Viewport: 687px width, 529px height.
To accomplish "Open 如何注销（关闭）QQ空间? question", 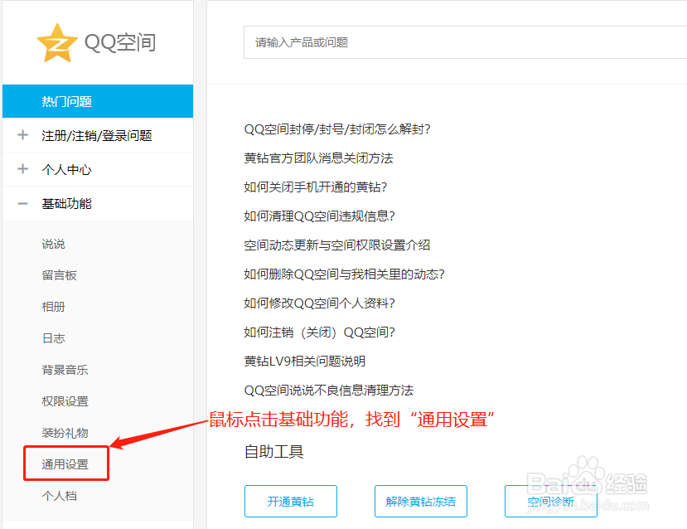I will [319, 332].
